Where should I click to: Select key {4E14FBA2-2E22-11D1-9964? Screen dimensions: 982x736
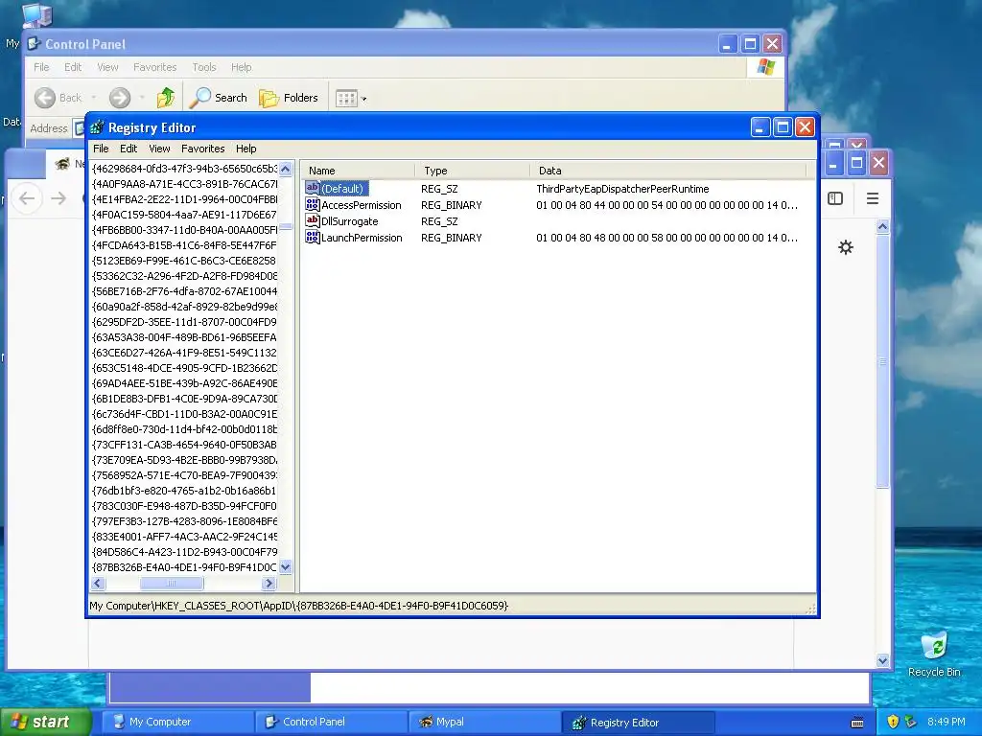click(x=185, y=199)
